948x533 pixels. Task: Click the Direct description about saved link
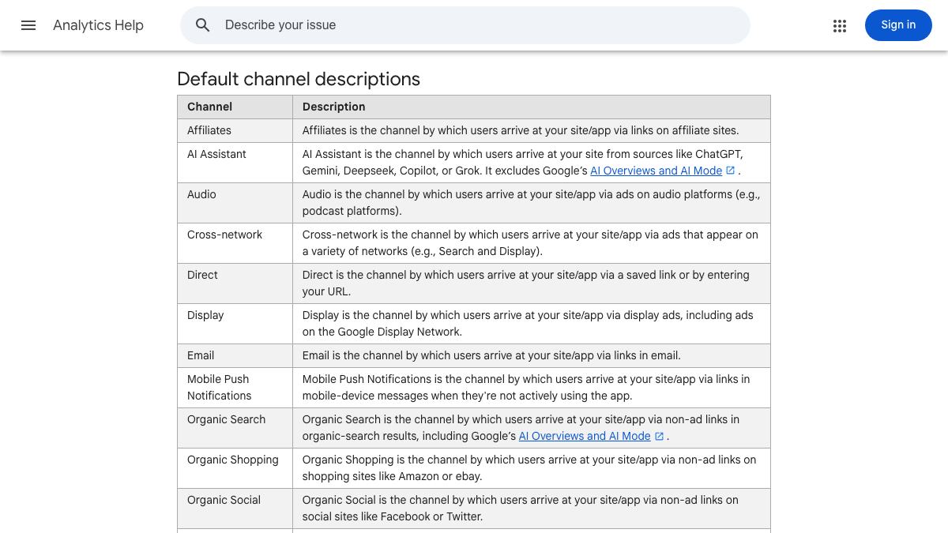coord(526,283)
